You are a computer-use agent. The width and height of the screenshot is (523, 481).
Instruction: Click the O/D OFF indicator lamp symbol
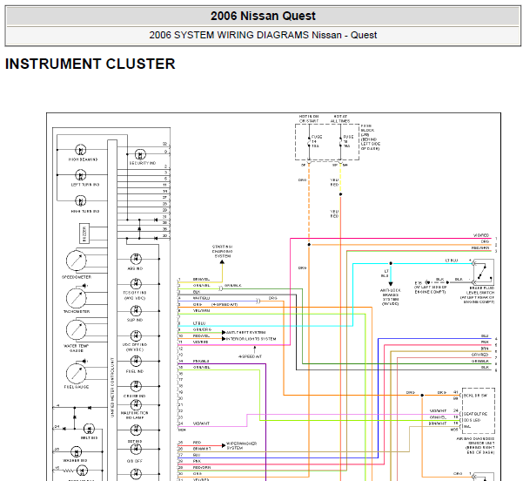(x=136, y=450)
